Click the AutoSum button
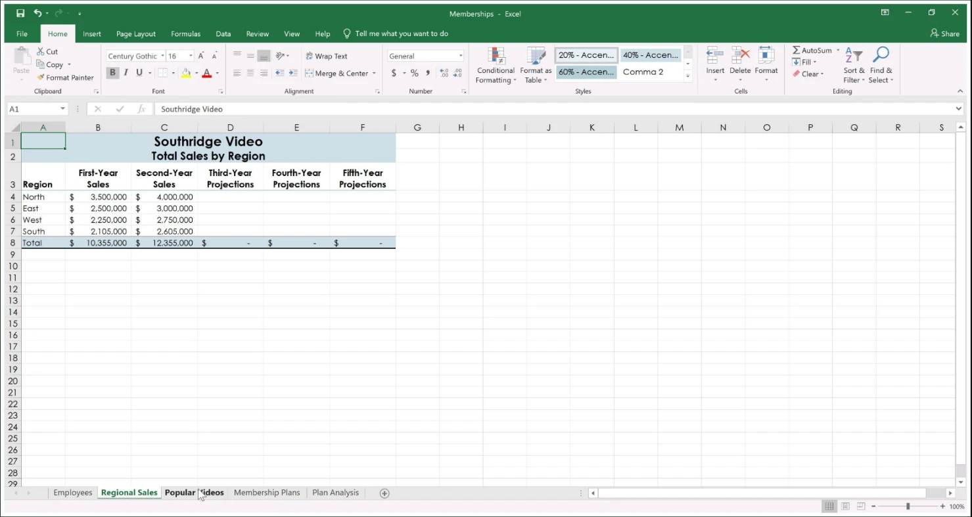Viewport: 972px width, 517px height. tap(812, 51)
